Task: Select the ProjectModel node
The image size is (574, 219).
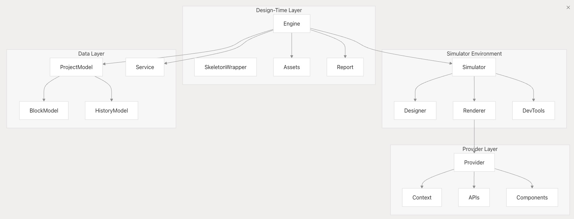Action: [76, 67]
